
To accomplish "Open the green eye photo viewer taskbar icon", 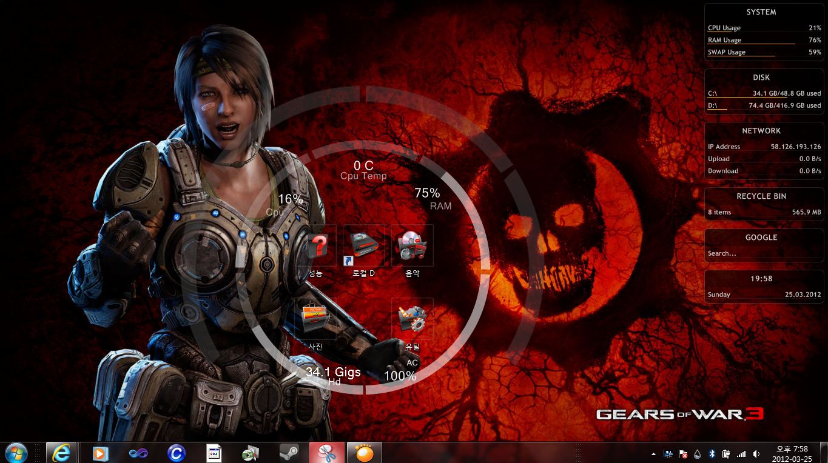I will (x=251, y=453).
